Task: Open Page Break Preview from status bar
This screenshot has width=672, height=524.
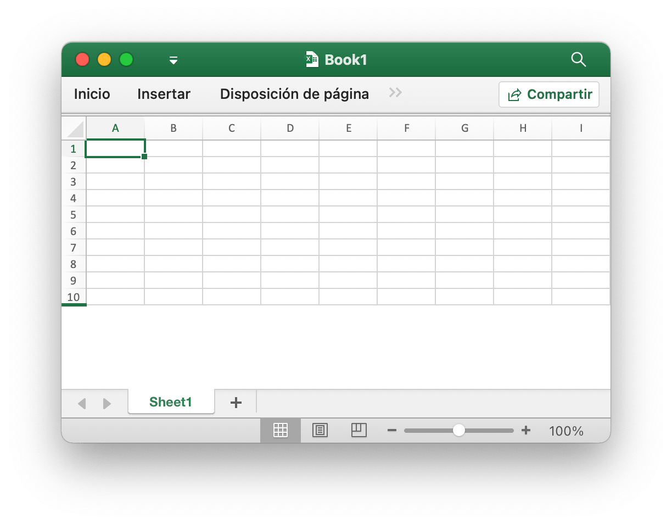Action: tap(359, 430)
